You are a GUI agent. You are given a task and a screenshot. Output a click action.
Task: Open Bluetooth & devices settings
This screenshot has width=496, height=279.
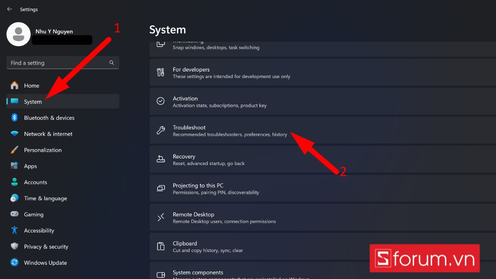63,118
